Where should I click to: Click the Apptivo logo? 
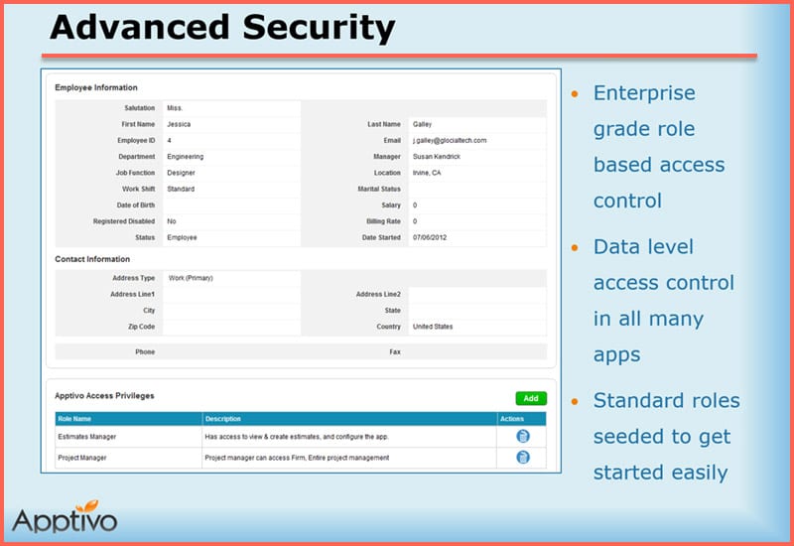coord(65,516)
